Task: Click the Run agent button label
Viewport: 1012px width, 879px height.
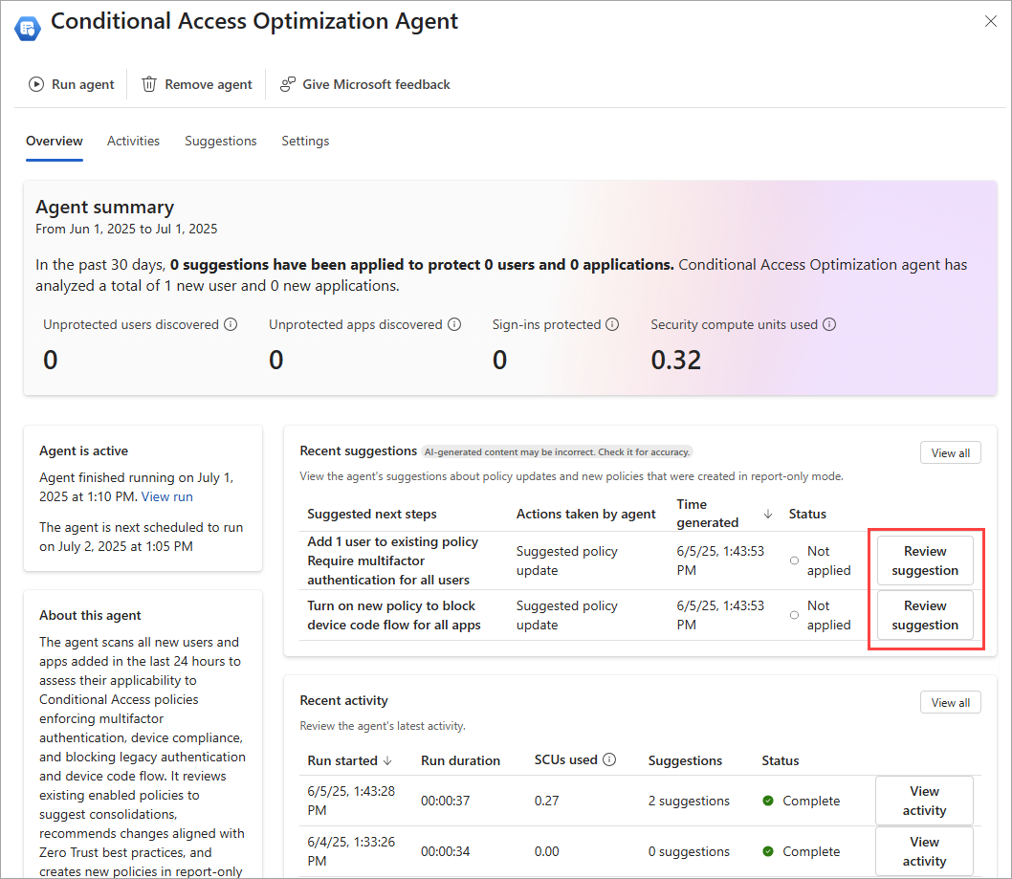Action: [82, 84]
